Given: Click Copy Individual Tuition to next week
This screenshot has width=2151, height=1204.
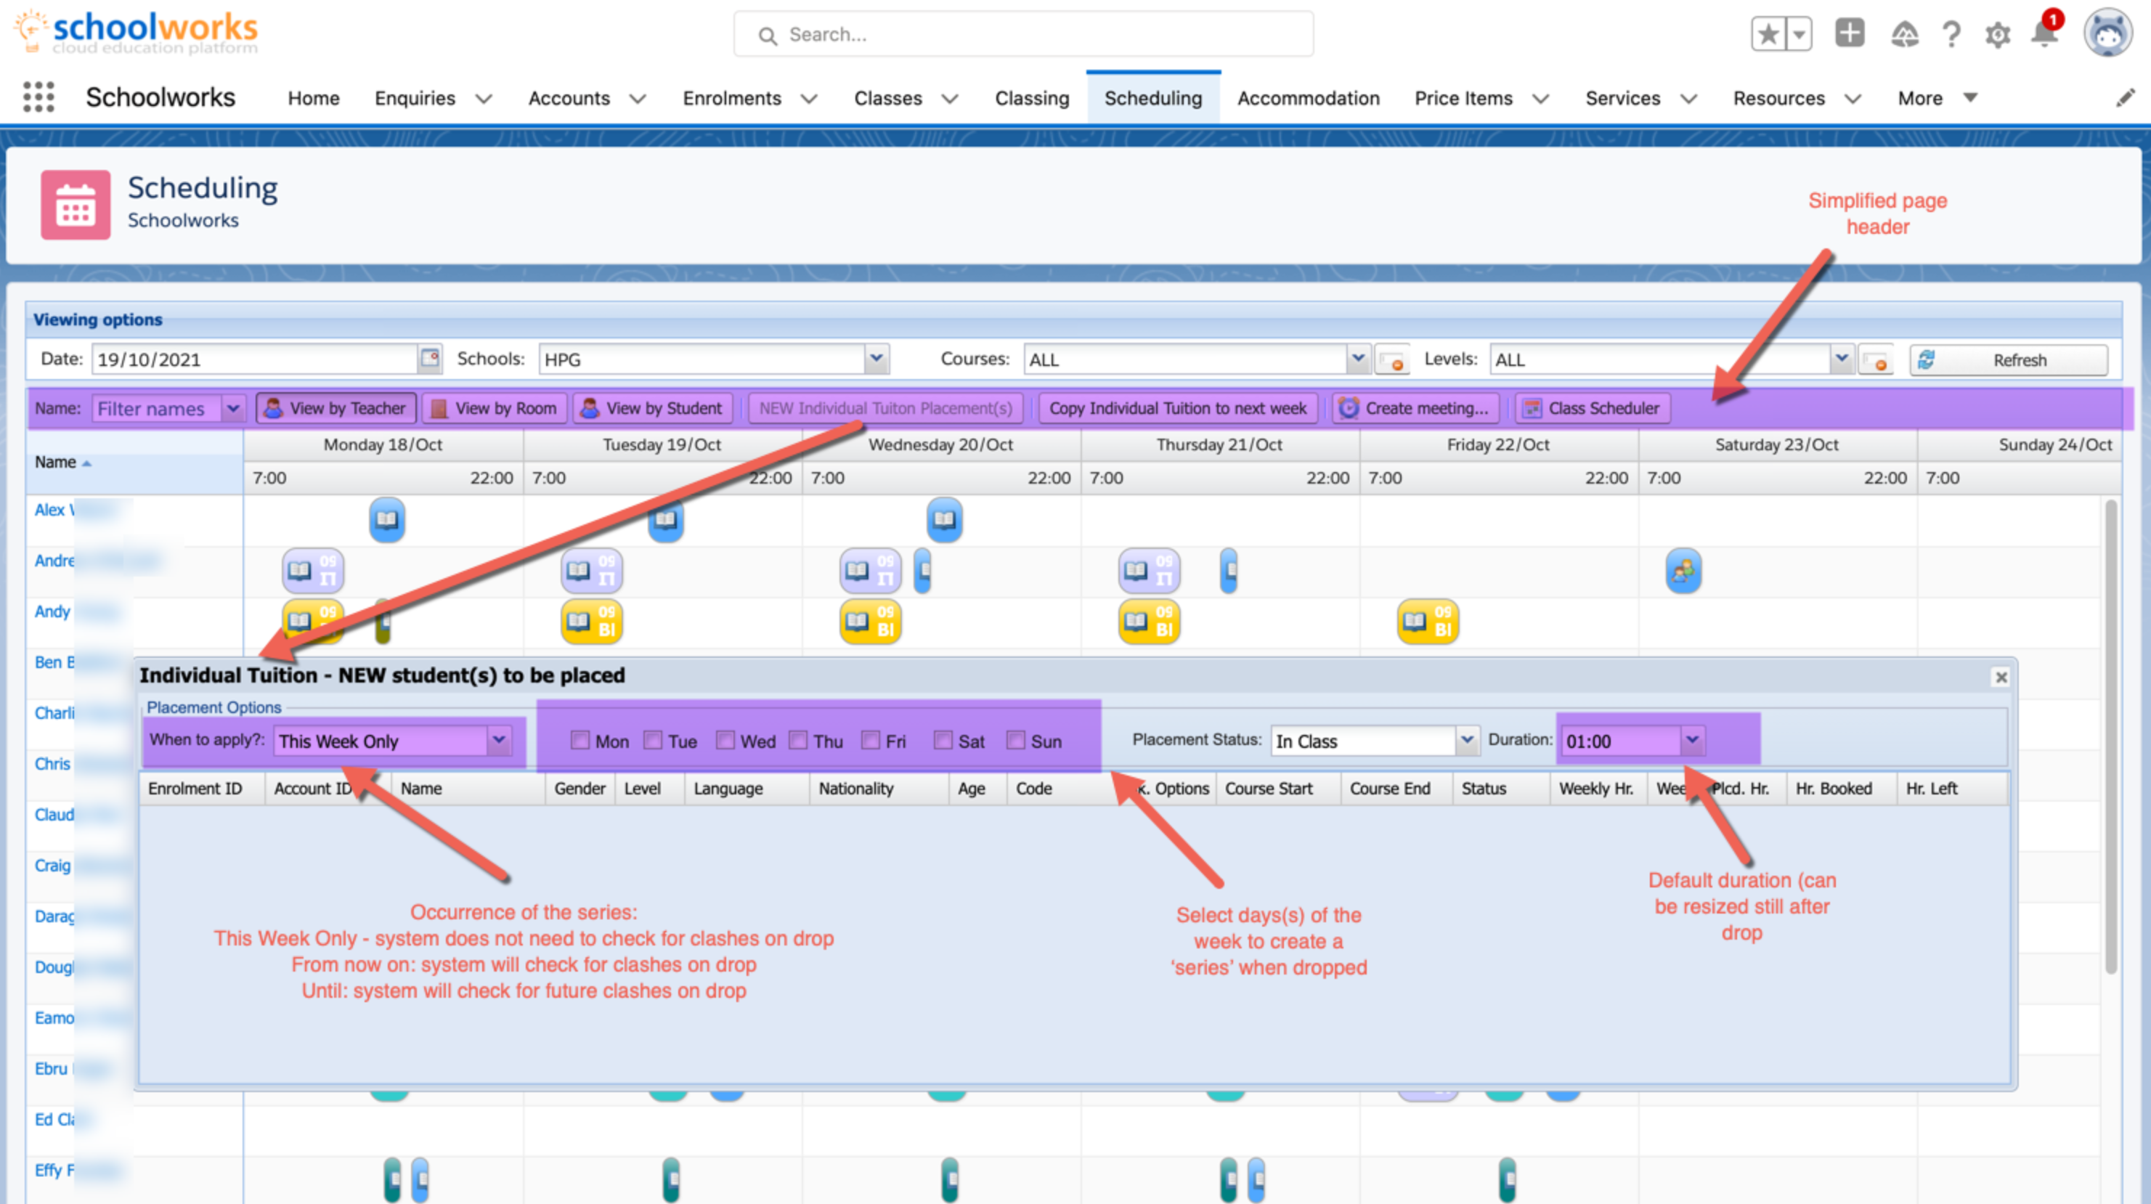Looking at the screenshot, I should coord(1177,408).
